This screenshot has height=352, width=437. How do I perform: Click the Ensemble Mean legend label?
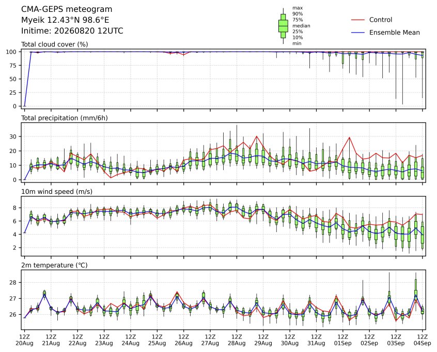coord(394,33)
